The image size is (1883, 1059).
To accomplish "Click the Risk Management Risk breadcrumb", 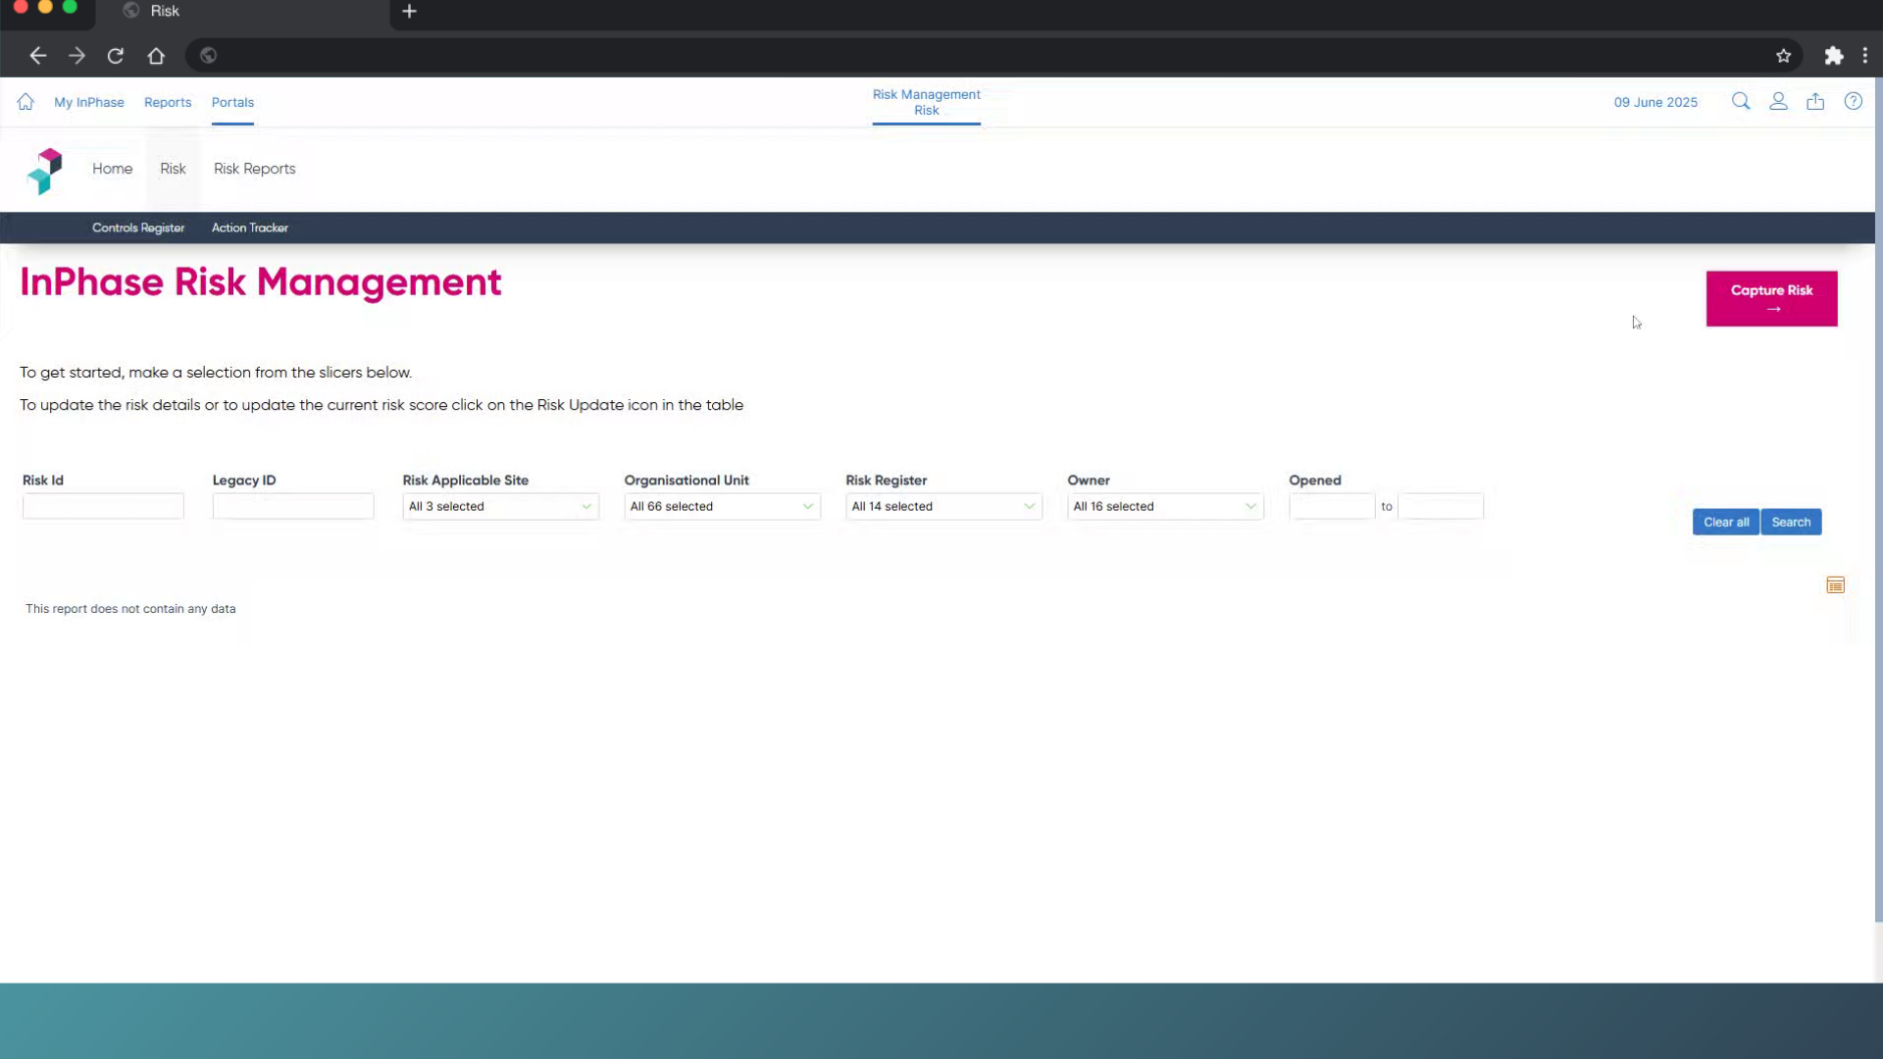I will pyautogui.click(x=927, y=102).
